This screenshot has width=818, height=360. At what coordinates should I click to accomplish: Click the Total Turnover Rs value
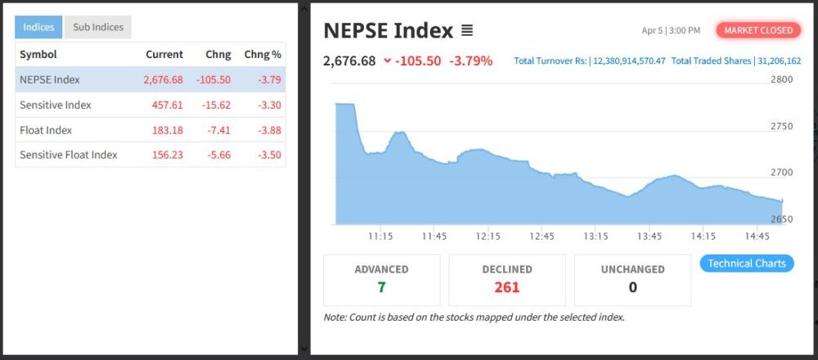pos(629,61)
